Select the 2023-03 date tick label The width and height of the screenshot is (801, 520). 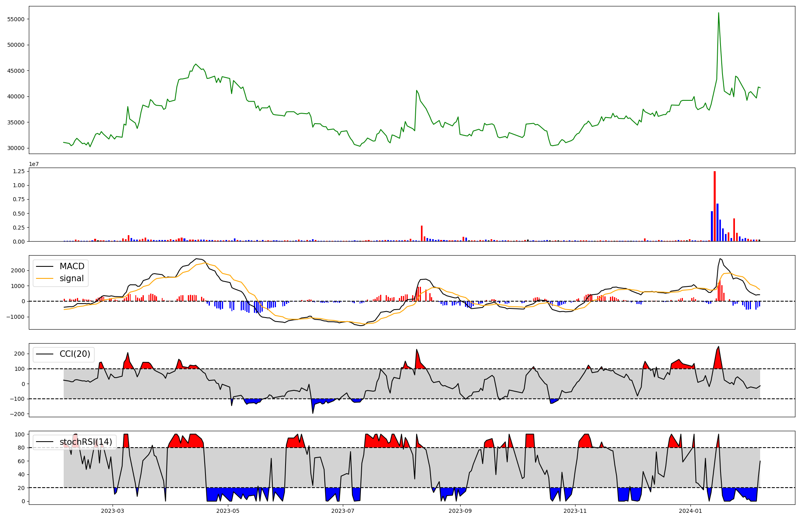(113, 511)
